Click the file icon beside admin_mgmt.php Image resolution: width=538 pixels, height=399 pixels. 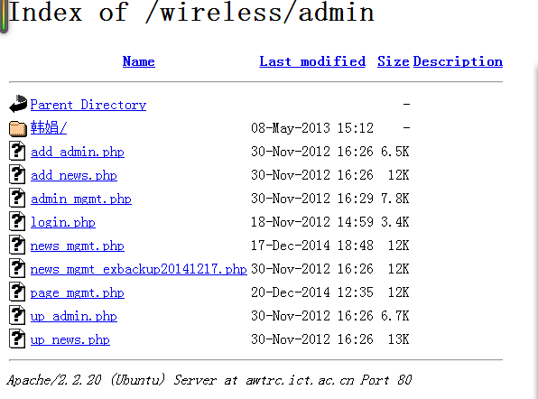17,198
